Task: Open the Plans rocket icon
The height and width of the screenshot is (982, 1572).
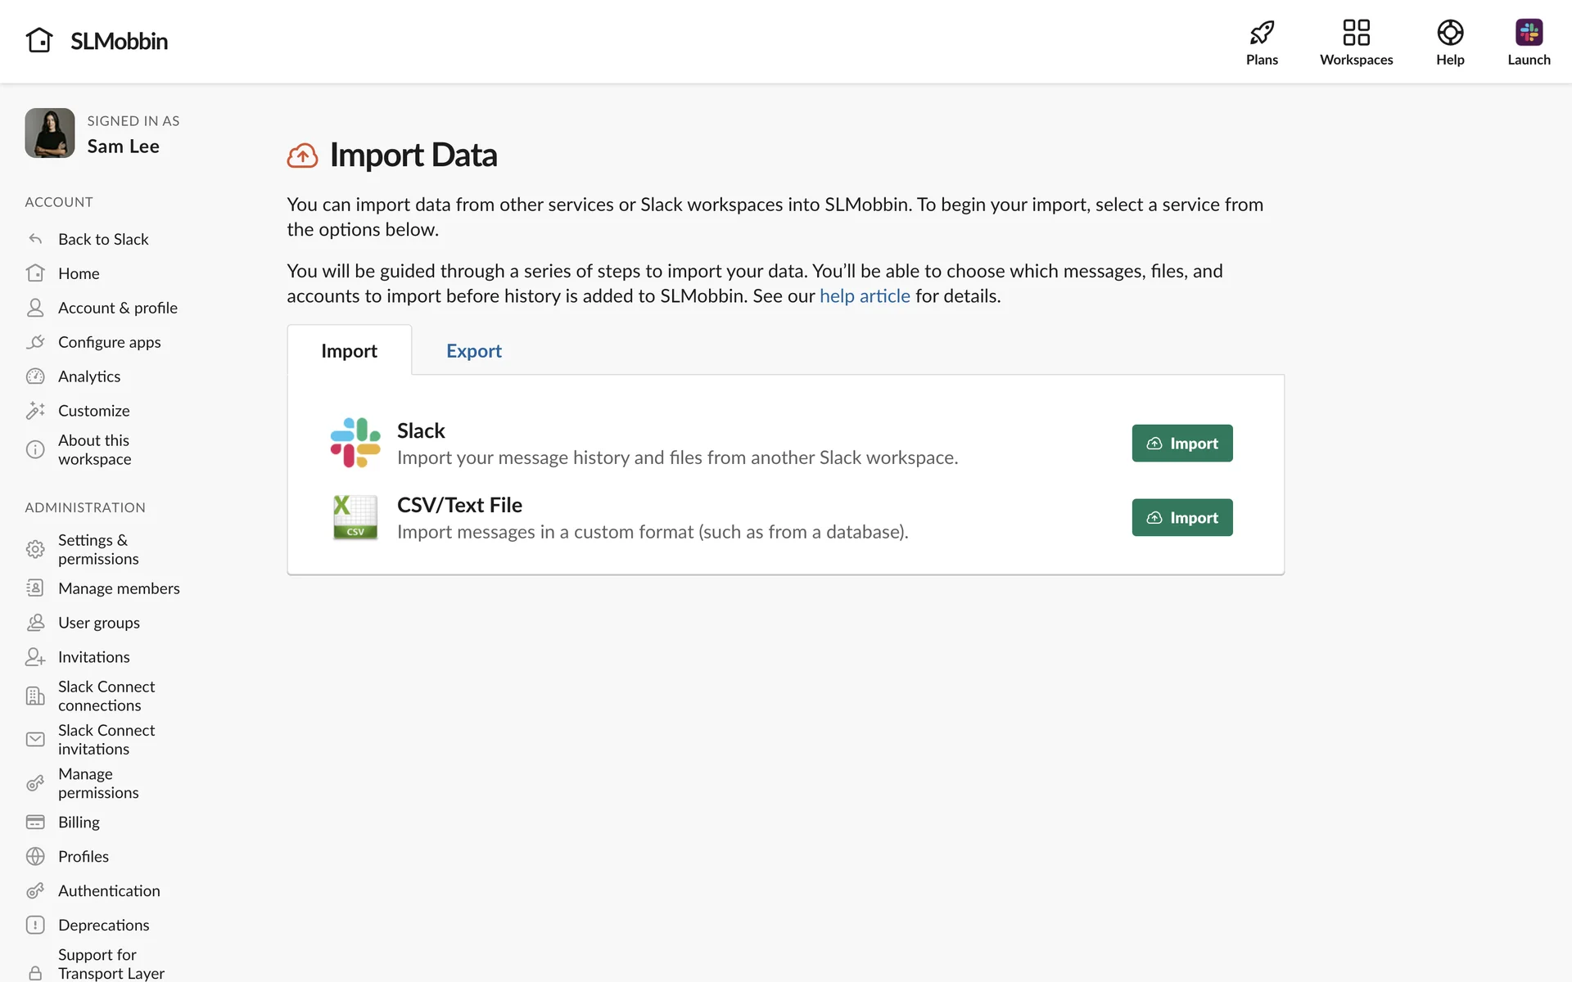Action: click(x=1262, y=33)
